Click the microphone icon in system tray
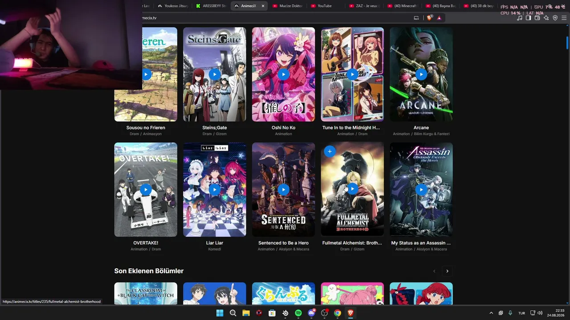The width and height of the screenshot is (570, 320). 510,313
